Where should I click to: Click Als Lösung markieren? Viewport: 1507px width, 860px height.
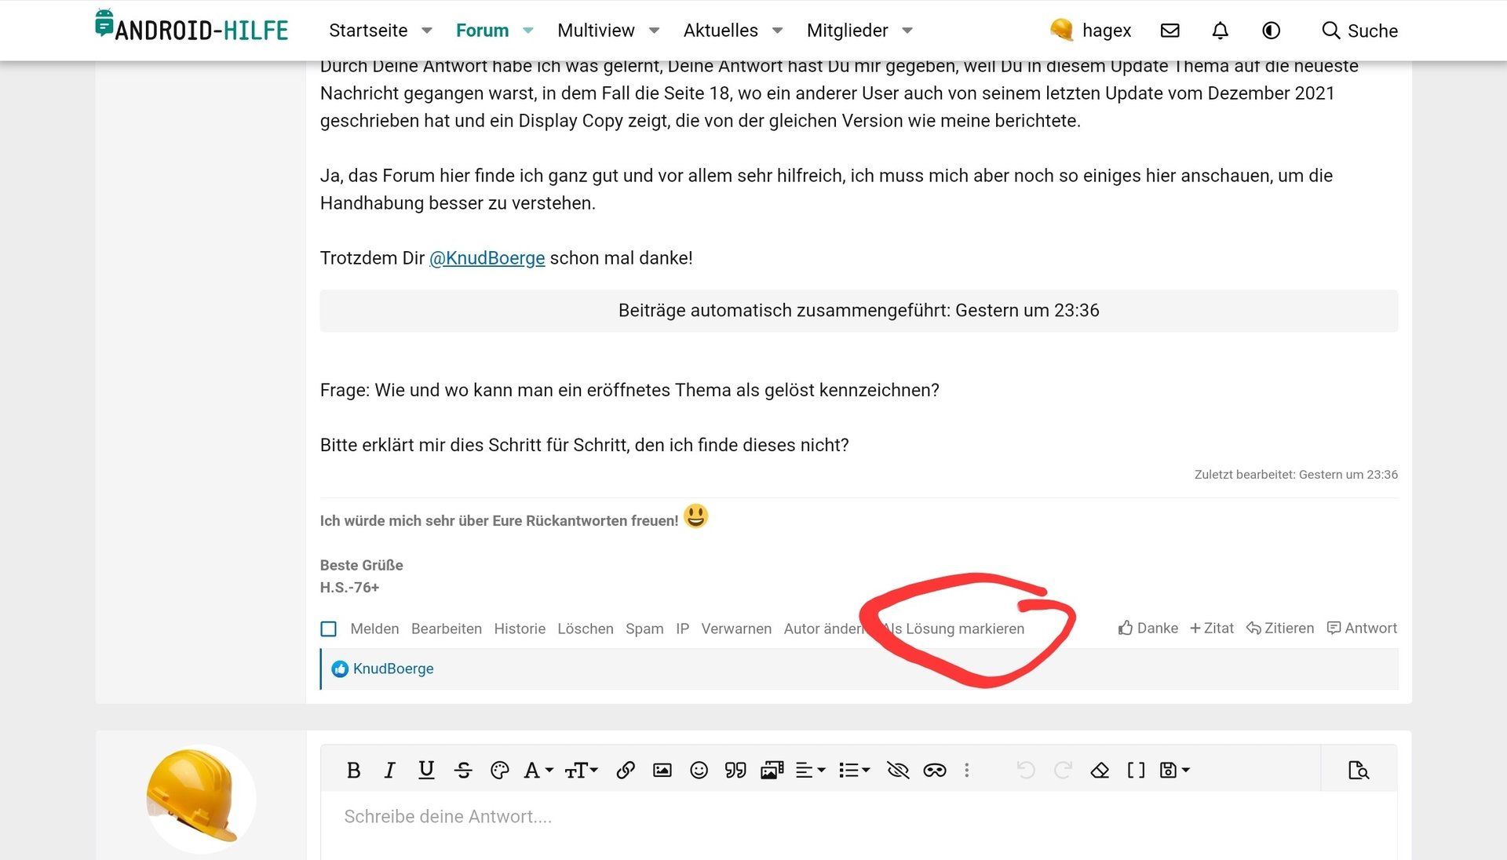[954, 629]
